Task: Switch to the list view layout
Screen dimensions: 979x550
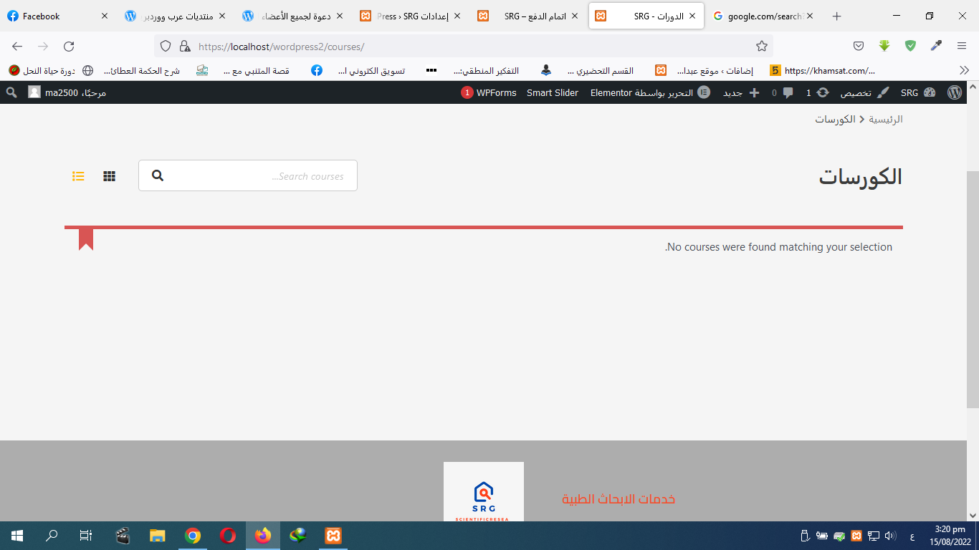Action: [79, 176]
